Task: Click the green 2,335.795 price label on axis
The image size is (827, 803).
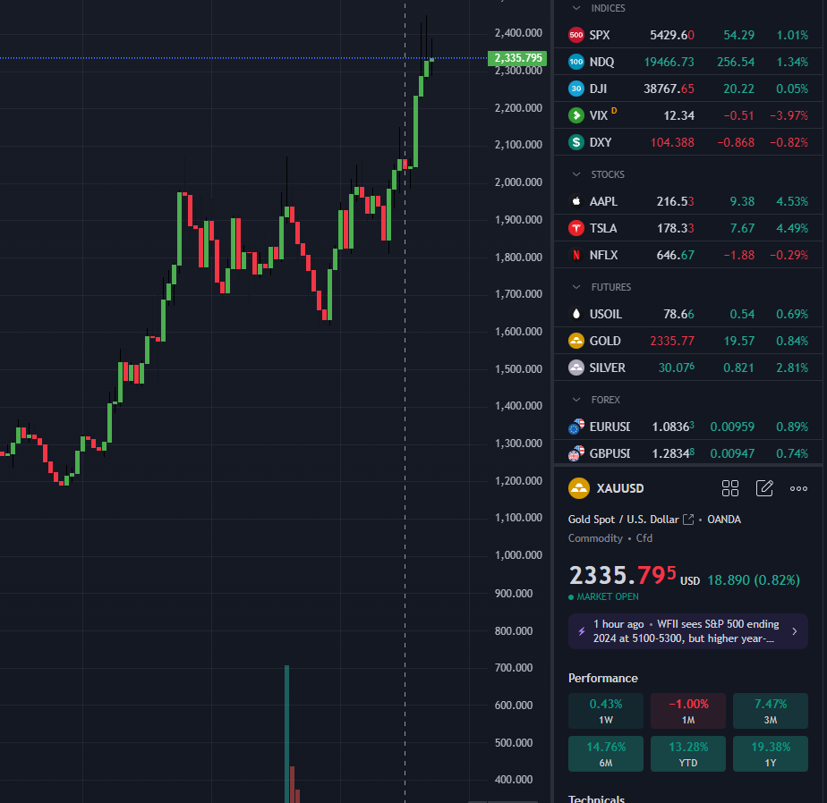Action: (x=517, y=58)
